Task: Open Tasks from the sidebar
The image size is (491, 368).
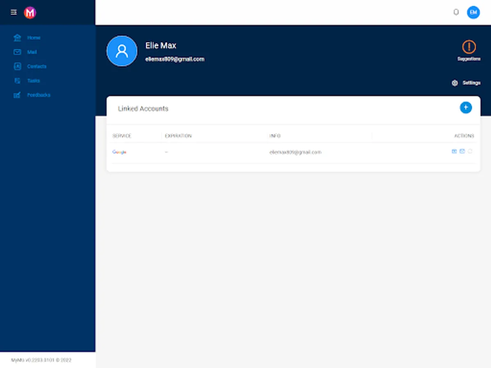Action: pyautogui.click(x=34, y=81)
